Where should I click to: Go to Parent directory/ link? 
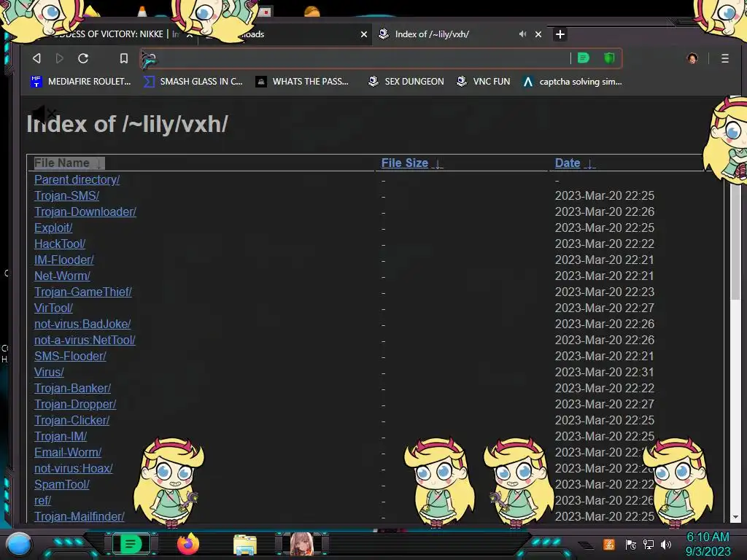click(x=77, y=179)
